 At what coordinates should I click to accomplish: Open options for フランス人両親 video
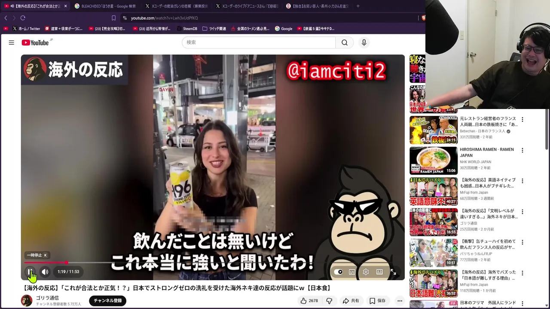(522, 120)
